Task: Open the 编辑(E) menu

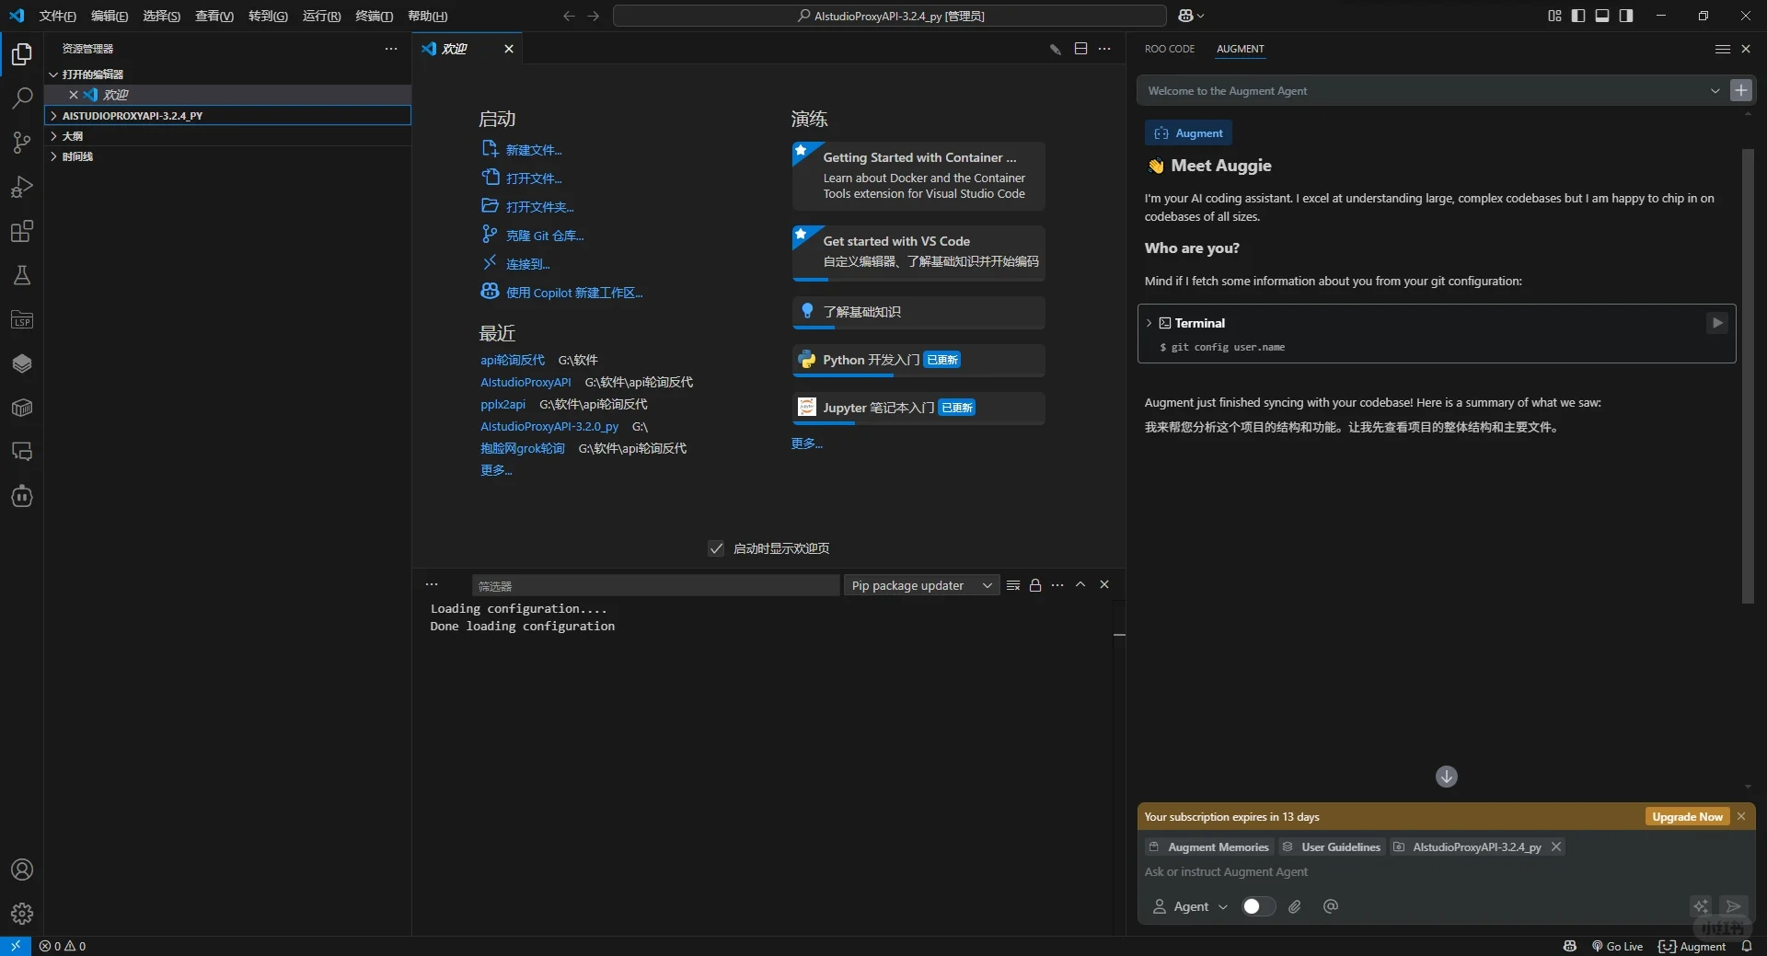Action: [x=110, y=16]
